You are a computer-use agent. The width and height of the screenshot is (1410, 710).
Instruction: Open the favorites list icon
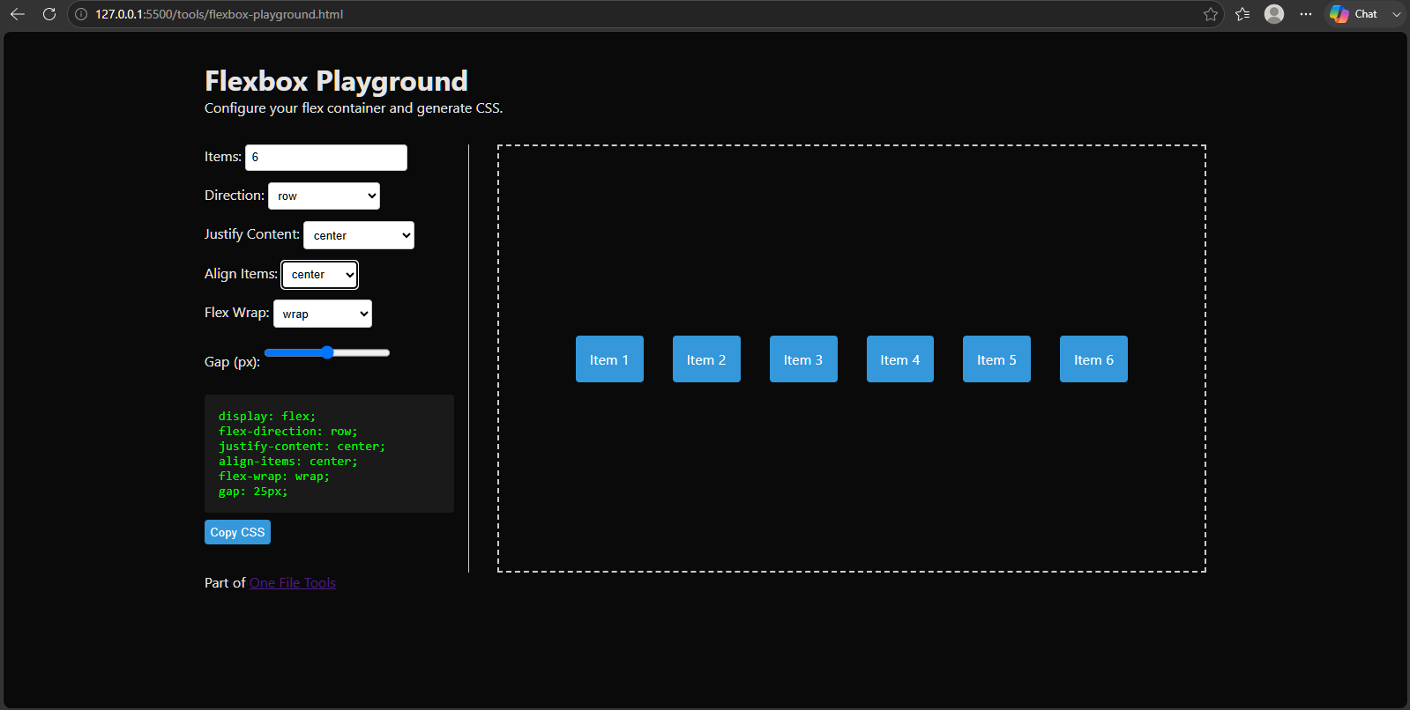point(1242,14)
